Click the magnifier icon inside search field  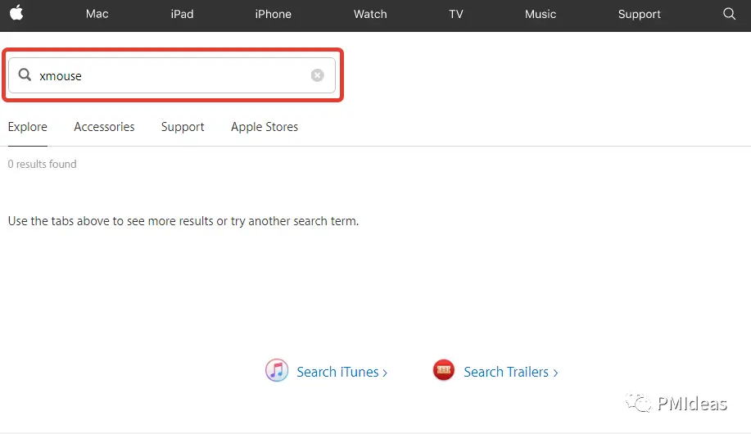coord(25,75)
